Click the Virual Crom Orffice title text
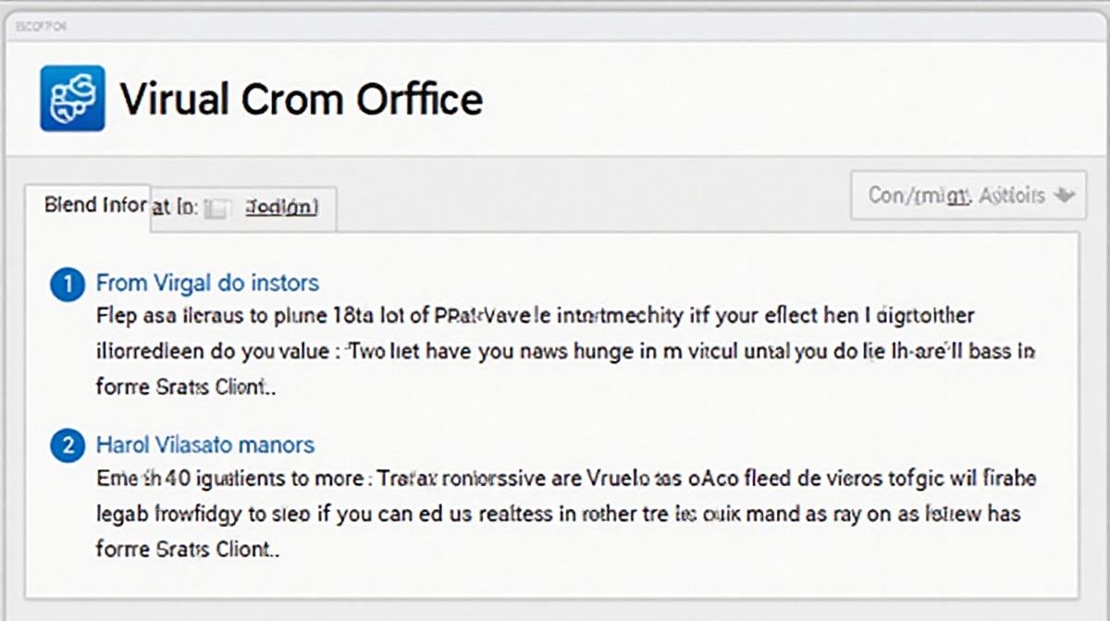Screen dimensions: 1110x621 click(x=302, y=98)
